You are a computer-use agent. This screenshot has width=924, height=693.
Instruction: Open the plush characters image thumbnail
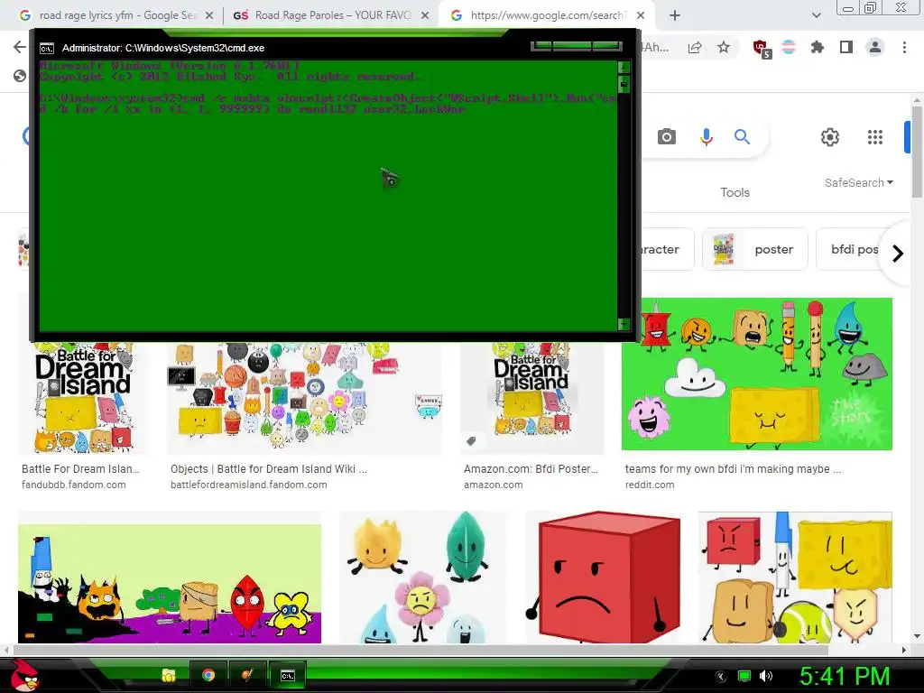422,577
